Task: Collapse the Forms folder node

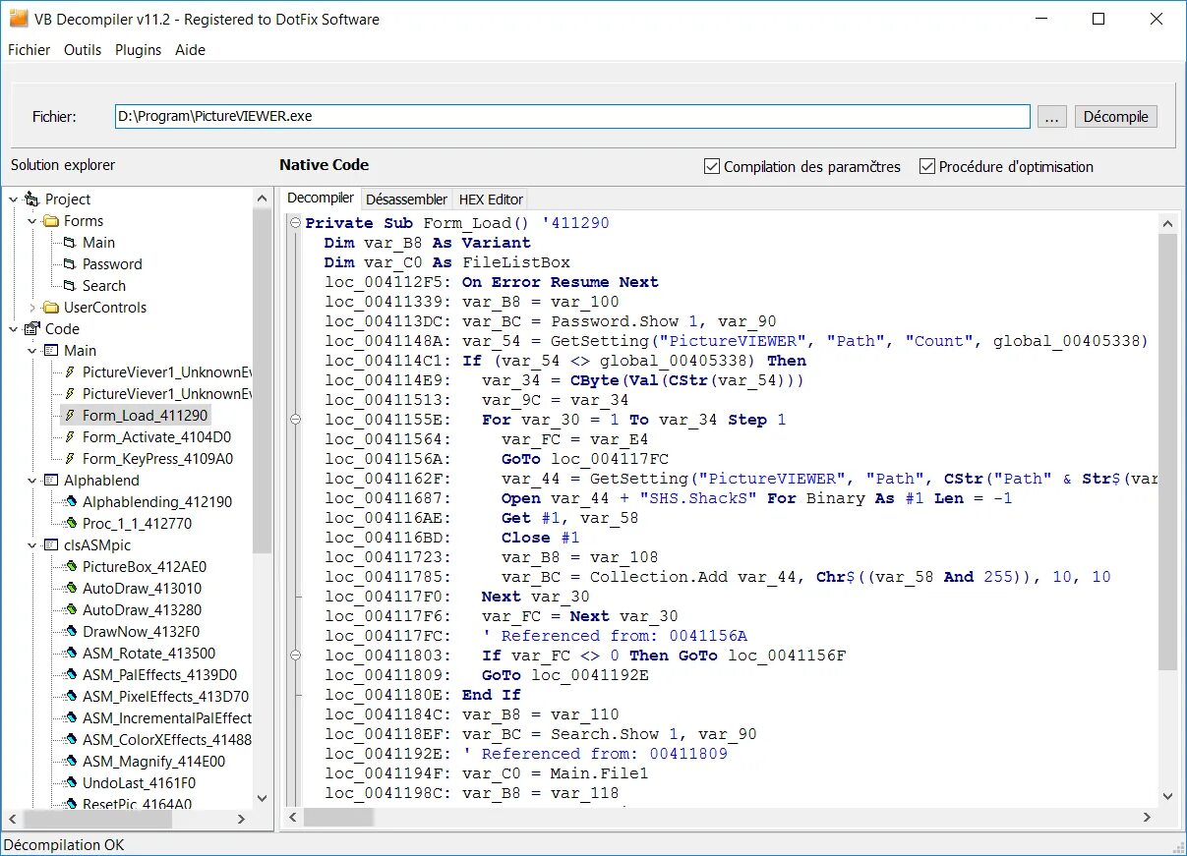Action: (x=31, y=221)
